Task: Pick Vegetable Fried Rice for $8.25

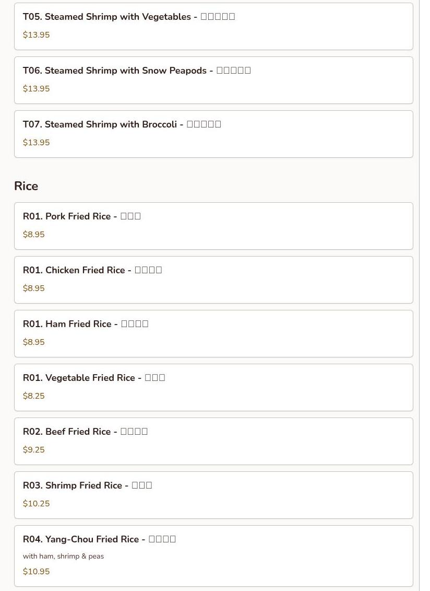Action: tap(213, 388)
